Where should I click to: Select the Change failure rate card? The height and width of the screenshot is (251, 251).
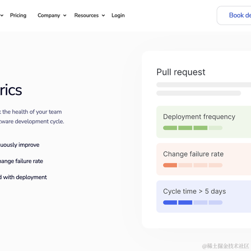point(204,159)
